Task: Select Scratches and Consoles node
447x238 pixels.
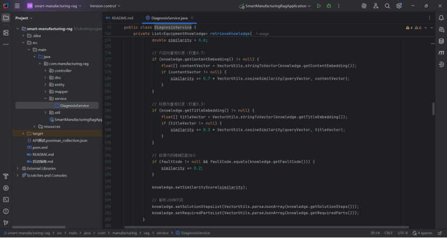Action: tap(44, 176)
